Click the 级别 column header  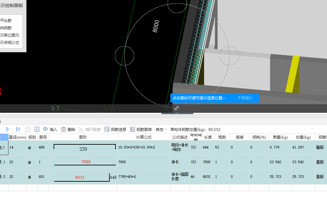[x=32, y=137]
